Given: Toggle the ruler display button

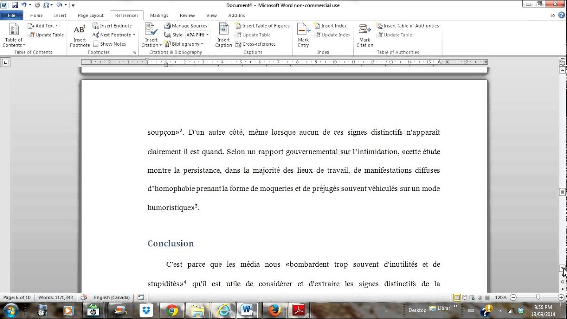Looking at the screenshot, I should 563,62.
